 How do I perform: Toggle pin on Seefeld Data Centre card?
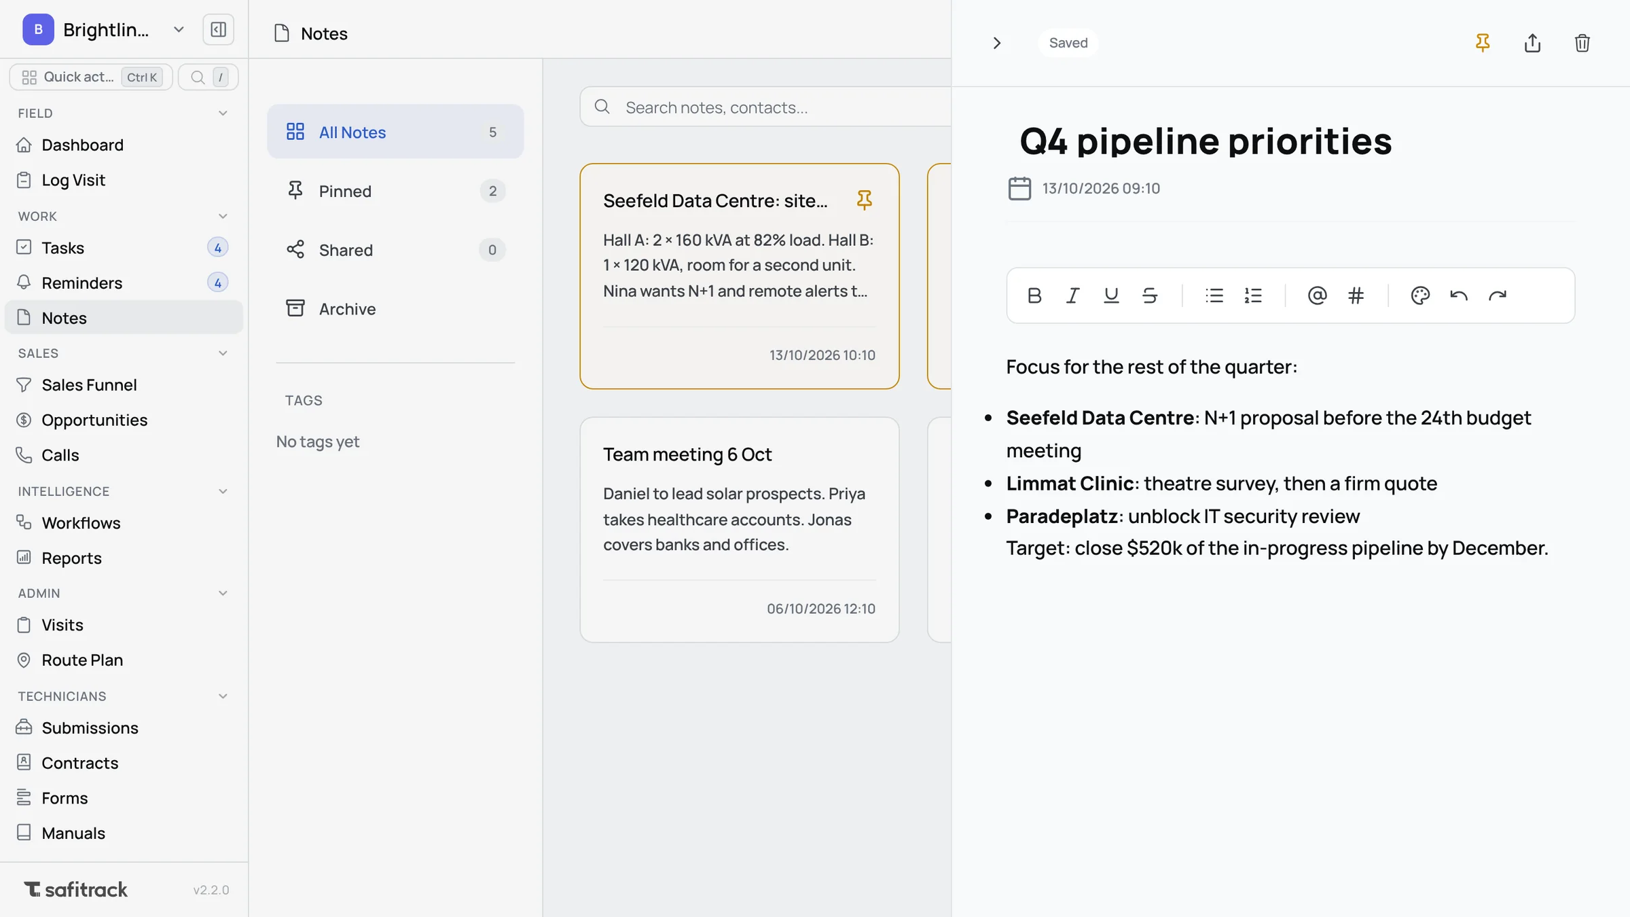[864, 200]
